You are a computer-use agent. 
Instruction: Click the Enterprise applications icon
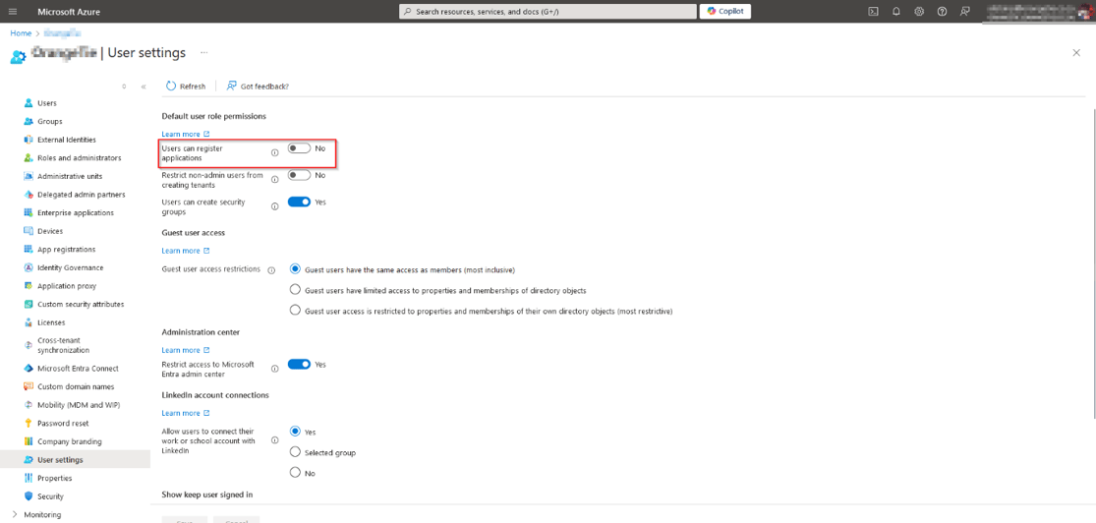tap(29, 212)
